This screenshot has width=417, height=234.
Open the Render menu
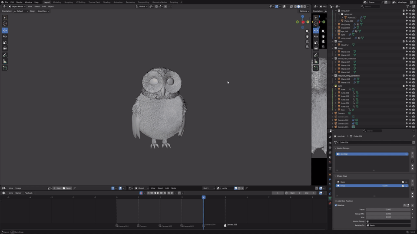click(x=20, y=2)
